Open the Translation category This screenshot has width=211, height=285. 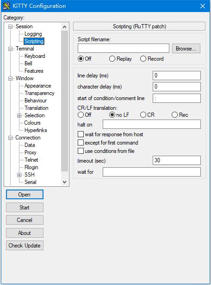[x=36, y=108]
